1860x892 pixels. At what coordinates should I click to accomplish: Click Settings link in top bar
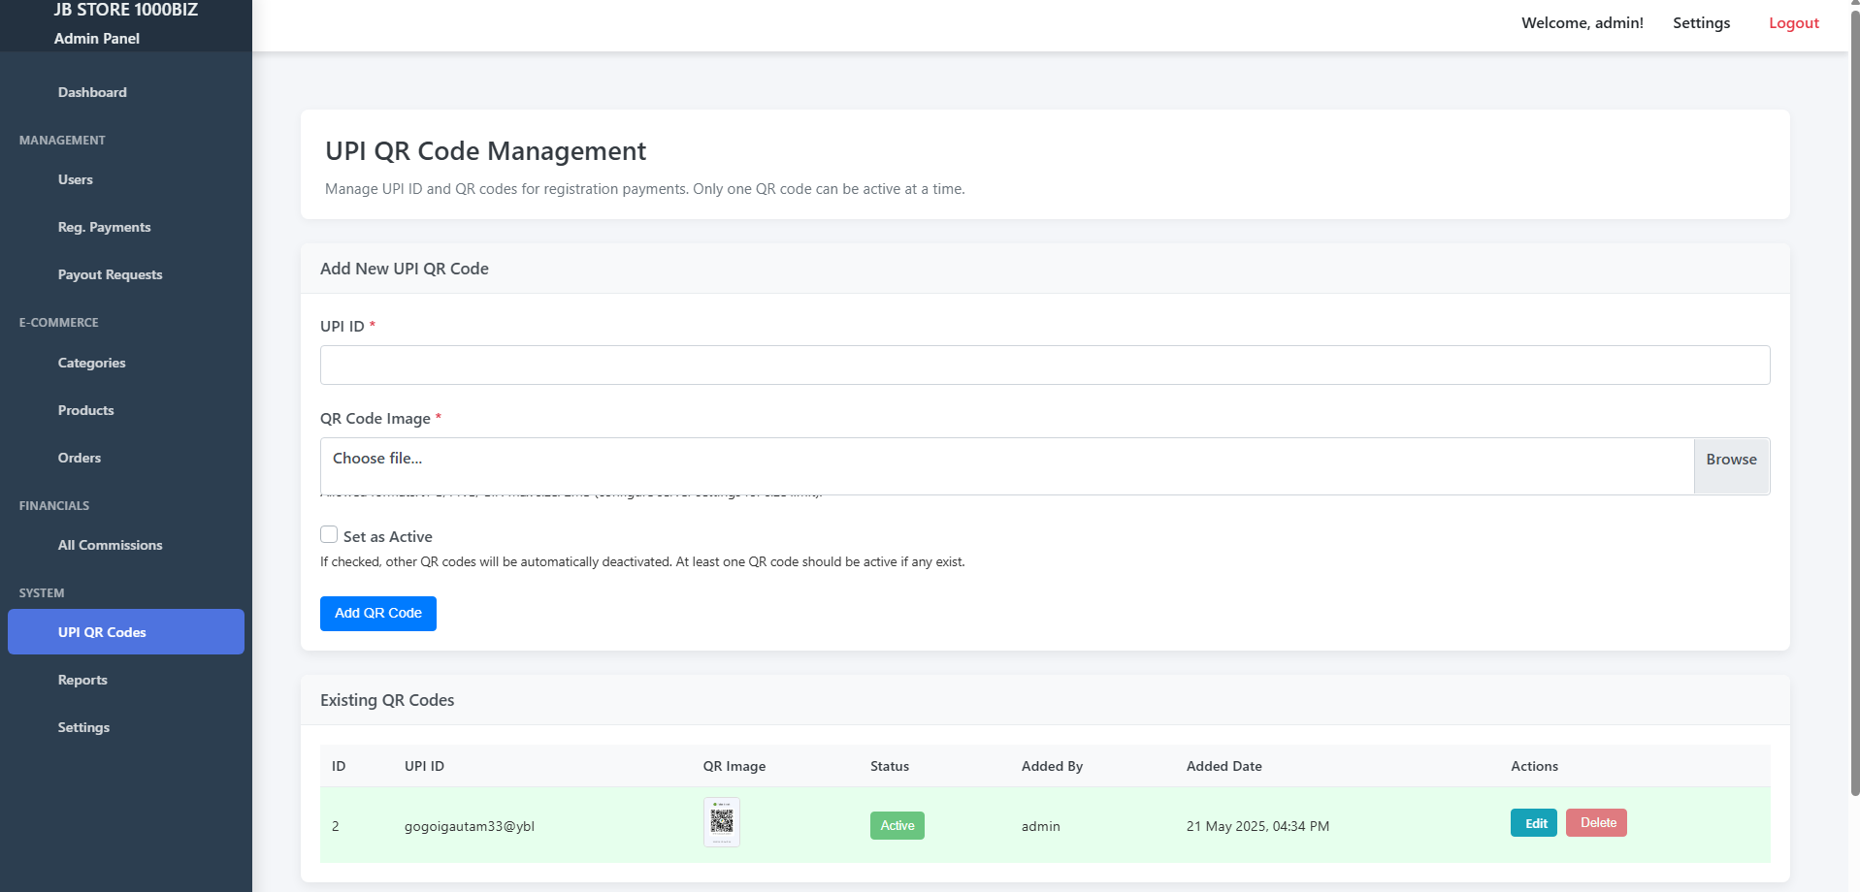click(x=1701, y=23)
